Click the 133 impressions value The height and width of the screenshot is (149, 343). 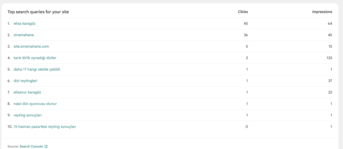click(329, 58)
